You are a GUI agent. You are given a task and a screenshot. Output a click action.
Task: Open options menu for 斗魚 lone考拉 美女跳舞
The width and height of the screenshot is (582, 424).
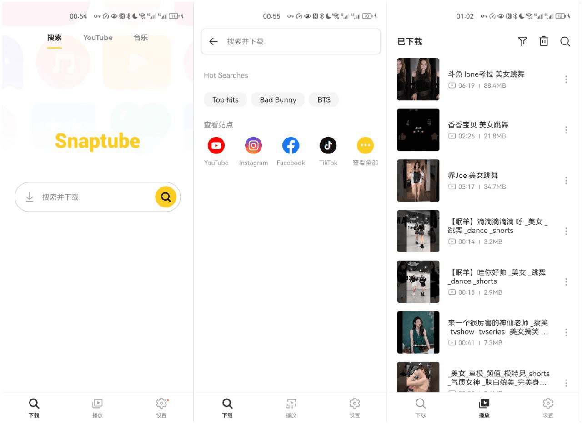566,79
